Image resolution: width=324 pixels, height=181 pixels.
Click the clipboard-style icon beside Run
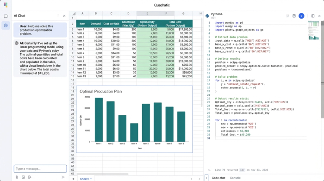294,16
